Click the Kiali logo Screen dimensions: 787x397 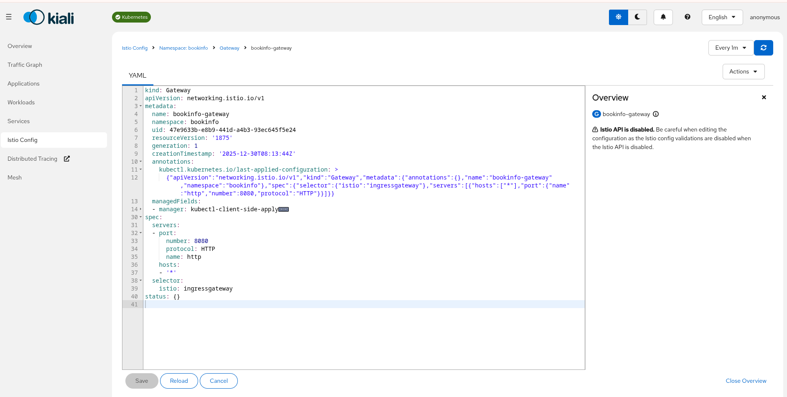tap(48, 18)
